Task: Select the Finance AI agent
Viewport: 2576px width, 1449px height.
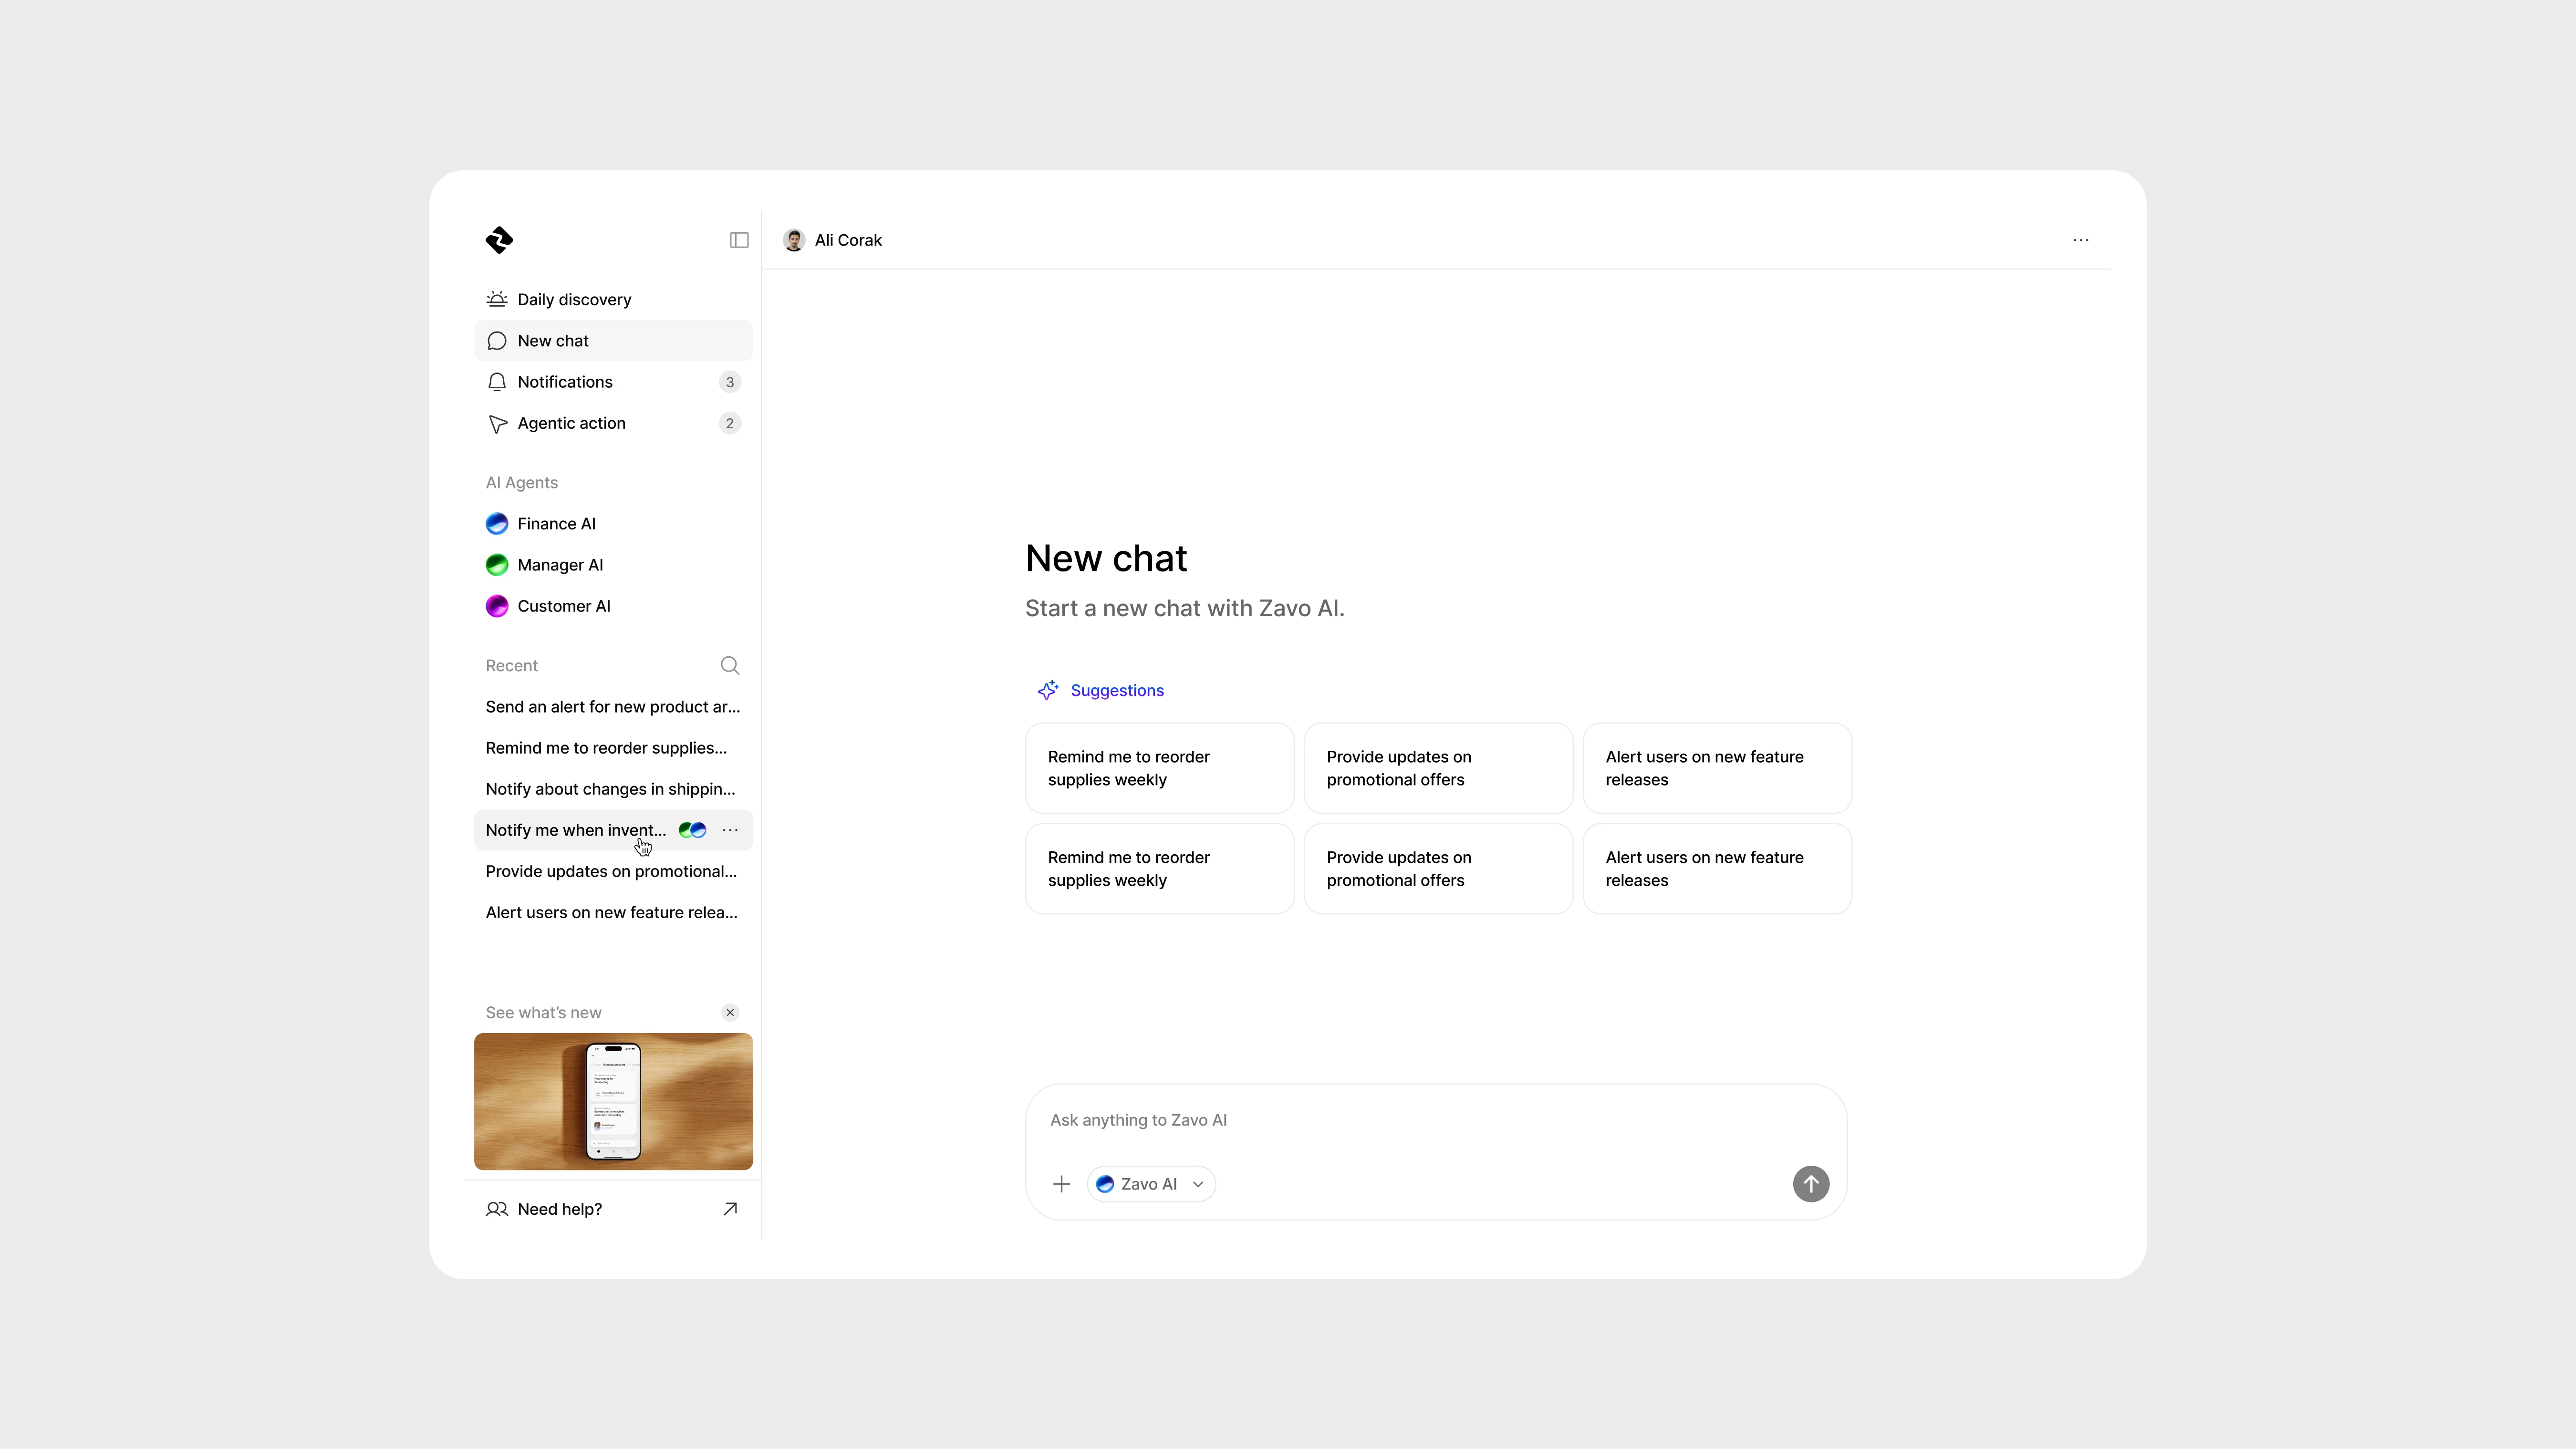Action: coord(556,524)
